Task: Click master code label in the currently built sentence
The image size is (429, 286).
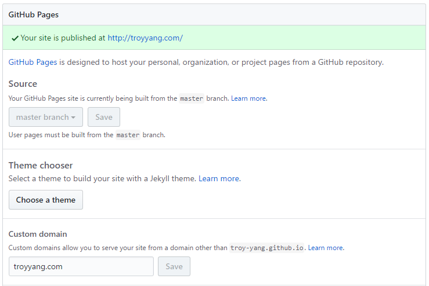Action: (x=192, y=98)
